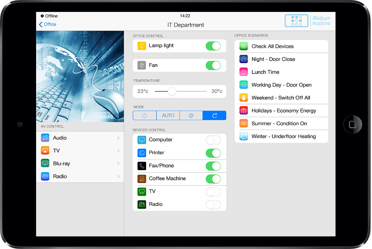Viewport: 372px width, 249px height.
Task: Select the power off mode segment
Action: (x=144, y=115)
